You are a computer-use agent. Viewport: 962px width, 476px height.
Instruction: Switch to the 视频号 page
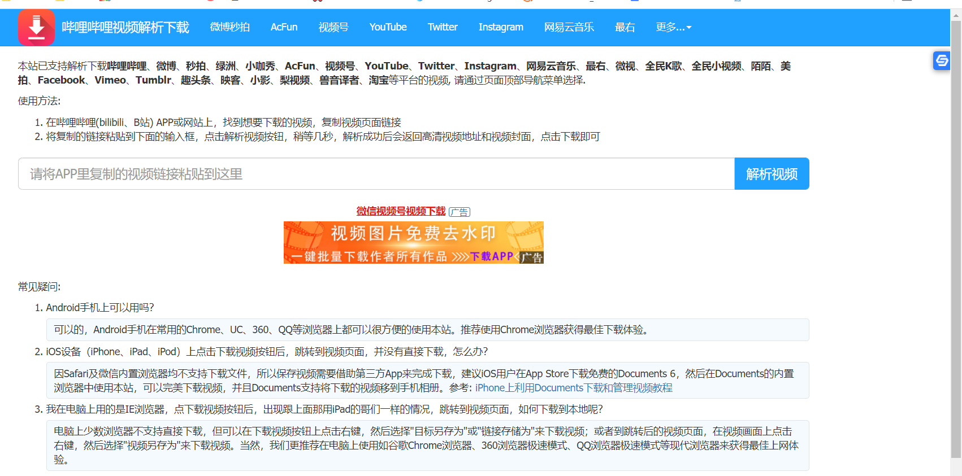click(333, 27)
